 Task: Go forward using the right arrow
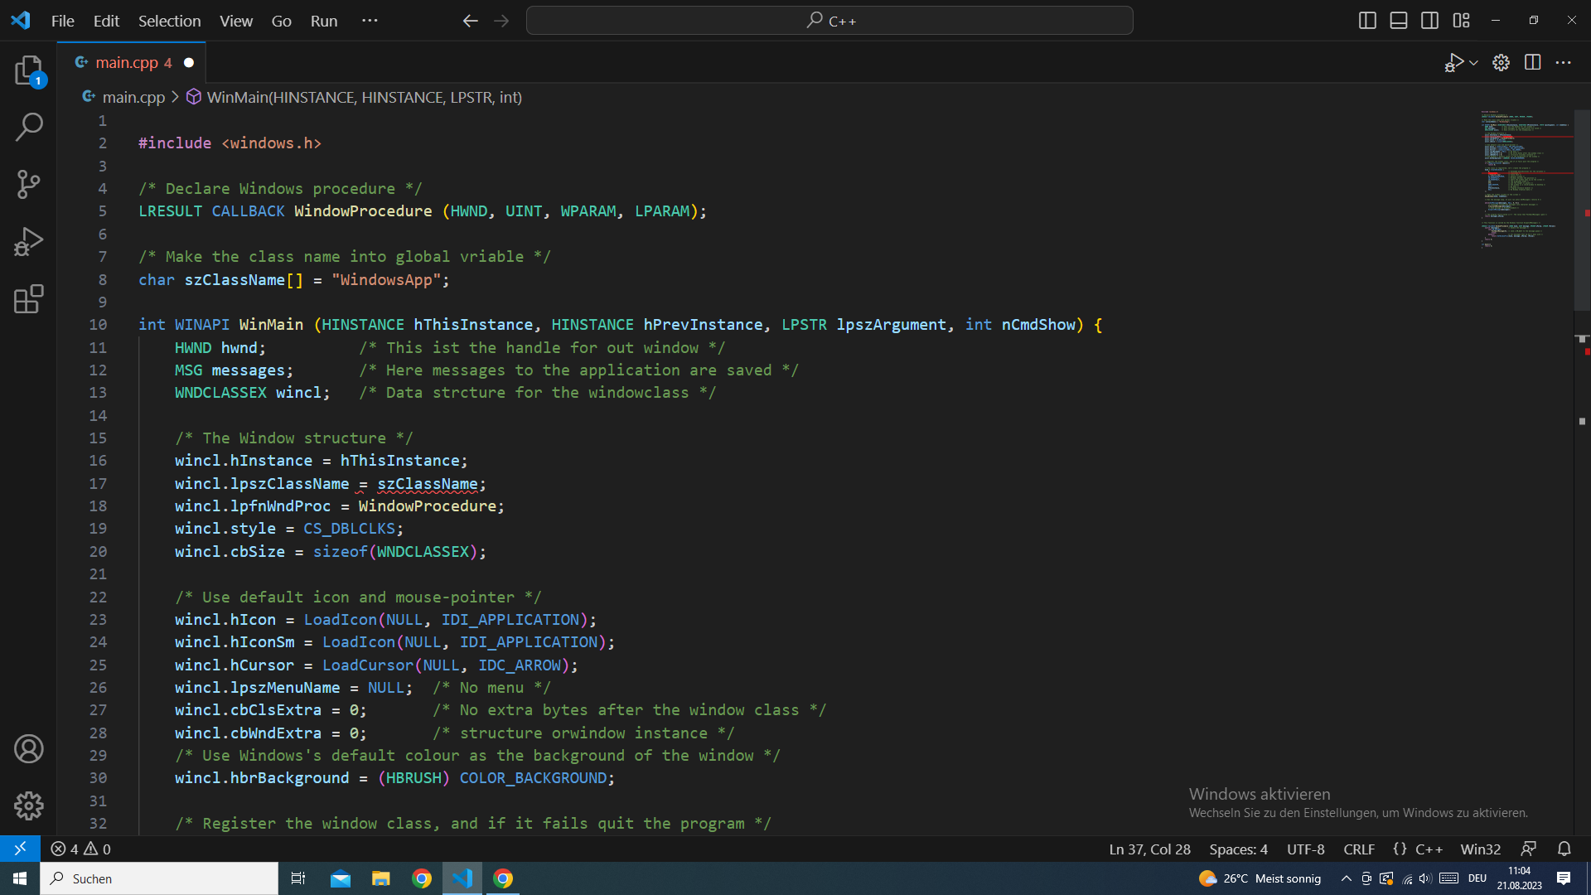[501, 21]
